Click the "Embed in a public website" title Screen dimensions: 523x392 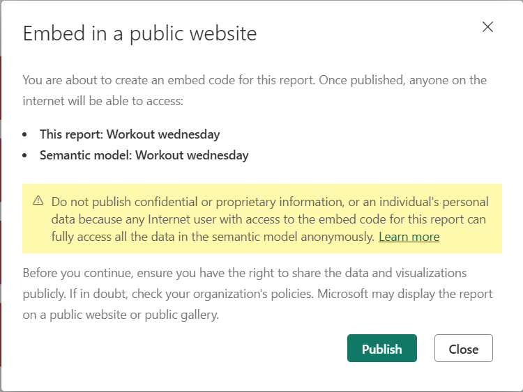(139, 33)
